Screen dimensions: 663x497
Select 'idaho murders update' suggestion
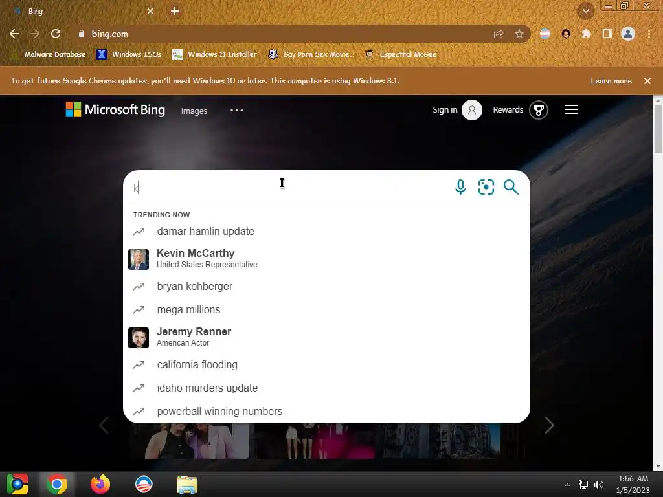(326, 388)
